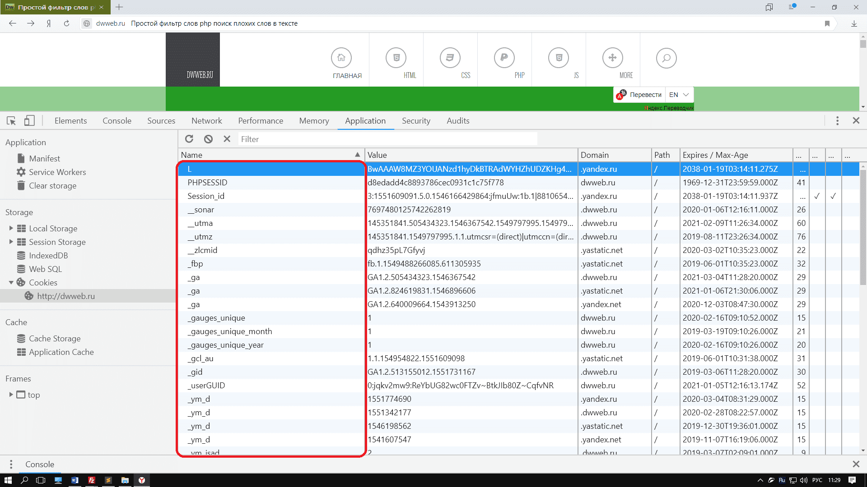Click the browser address bar
This screenshot has height=487, width=867.
point(452,23)
